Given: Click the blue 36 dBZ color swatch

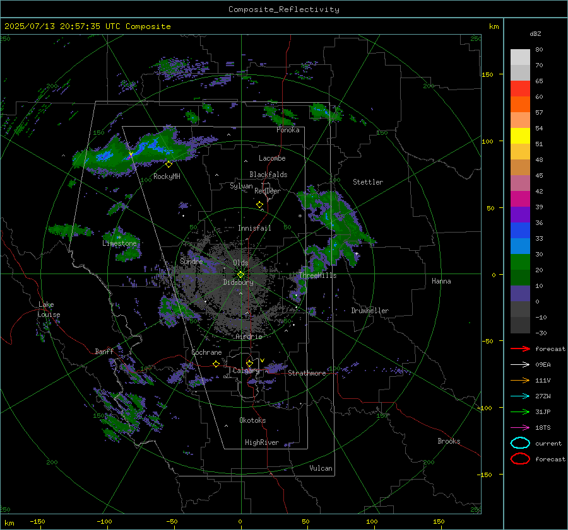Looking at the screenshot, I should coord(520,231).
